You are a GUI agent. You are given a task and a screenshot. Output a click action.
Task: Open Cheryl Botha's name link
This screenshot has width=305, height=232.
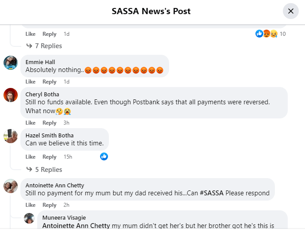pyautogui.click(x=42, y=94)
